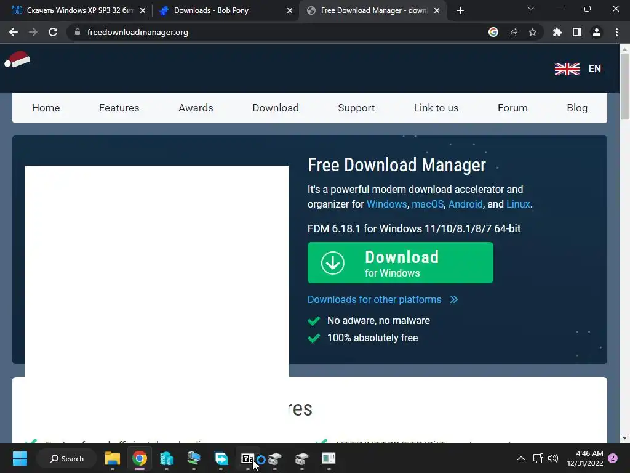This screenshot has width=630, height=473.
Task: Open the Features menu item
Action: click(119, 108)
